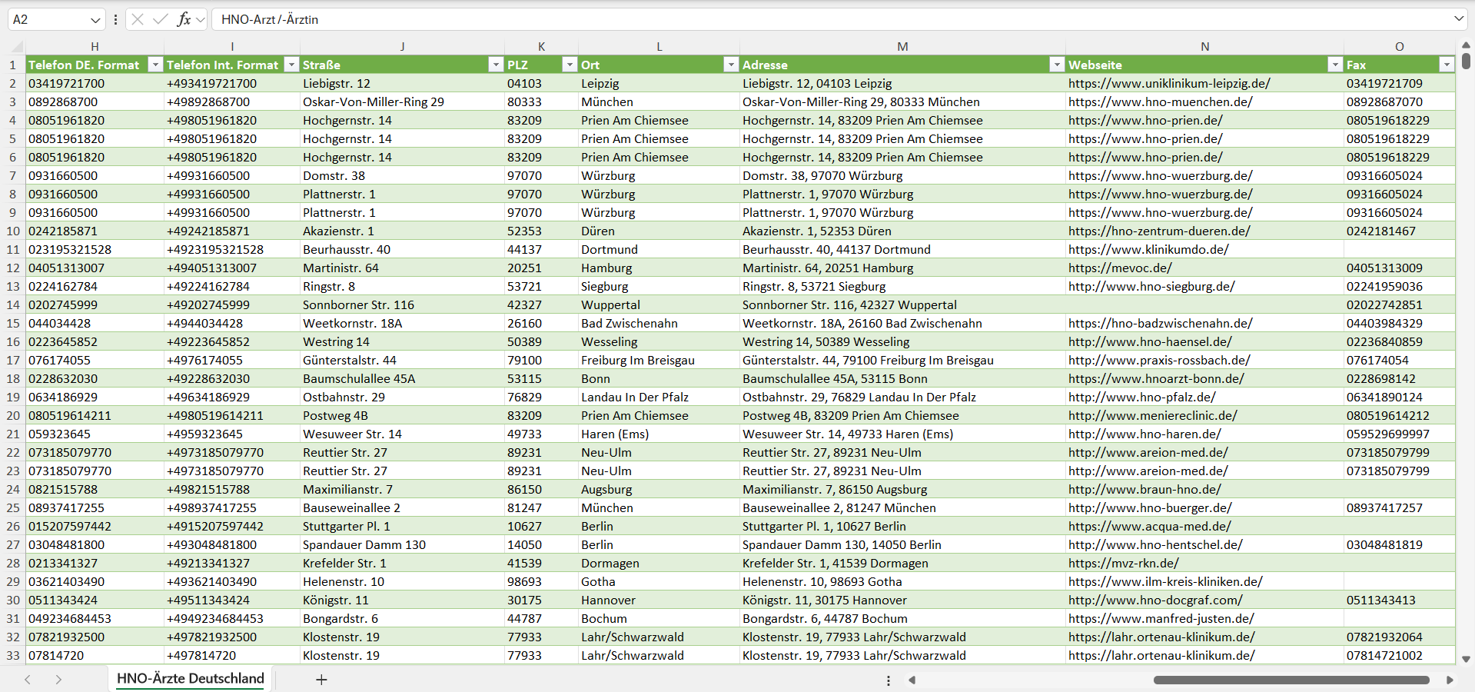
Task: Expand the formula bar with chevron
Action: point(1458,19)
